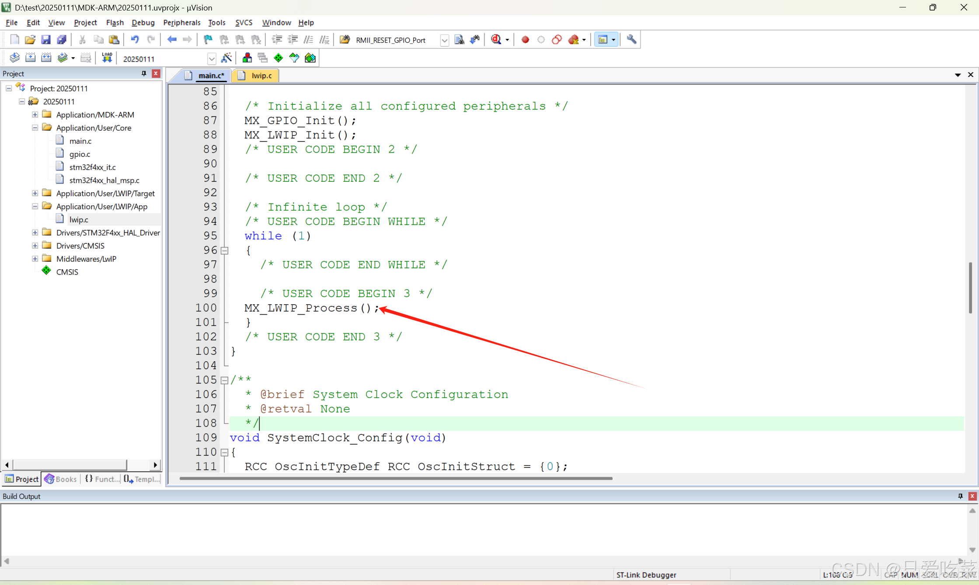
Task: Download code to flash memory
Action: point(107,57)
